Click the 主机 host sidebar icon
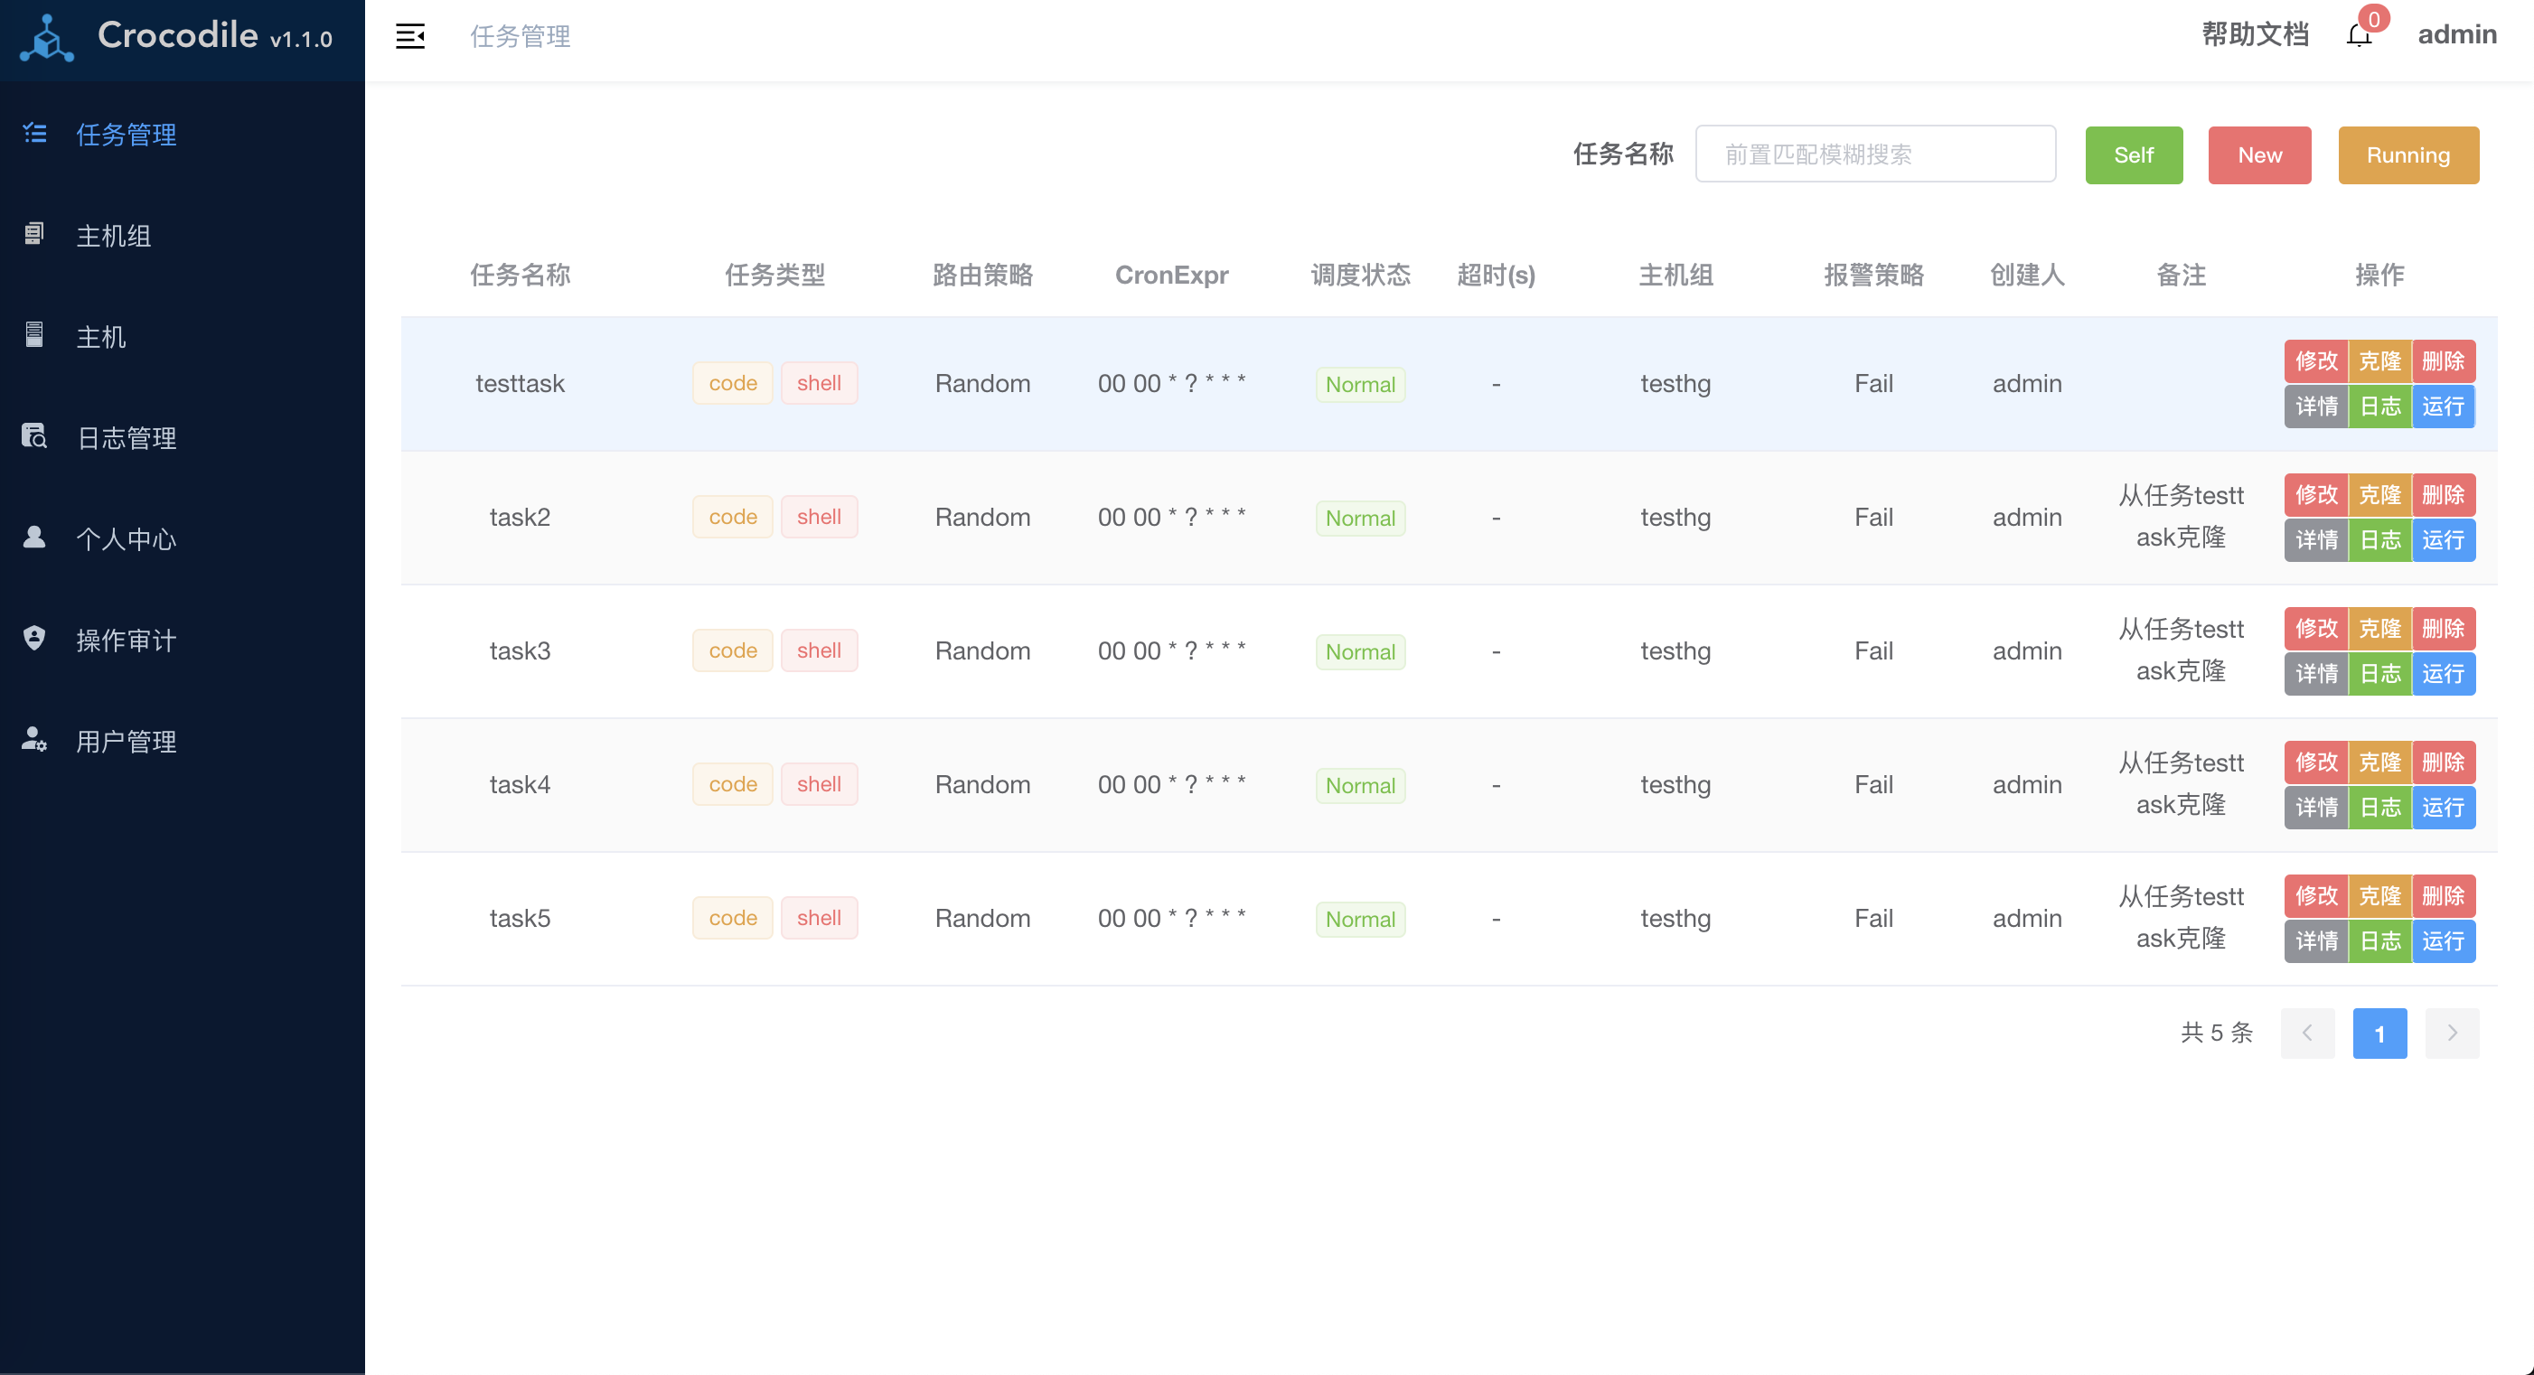The image size is (2534, 1375). tap(34, 335)
